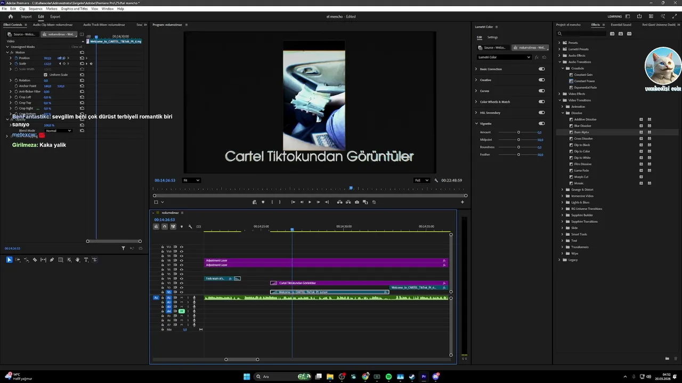Select the Type tool
Viewport: 682px width, 383px height.
tap(86, 260)
